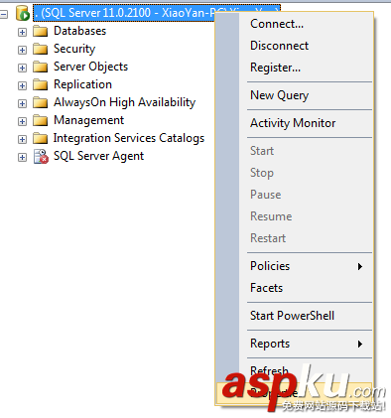Click the disabled Resume menu entry

pos(295,216)
